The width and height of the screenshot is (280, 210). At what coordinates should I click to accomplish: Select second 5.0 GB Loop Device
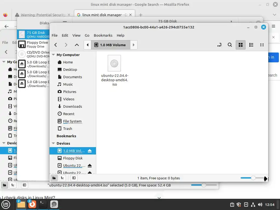tap(33, 74)
